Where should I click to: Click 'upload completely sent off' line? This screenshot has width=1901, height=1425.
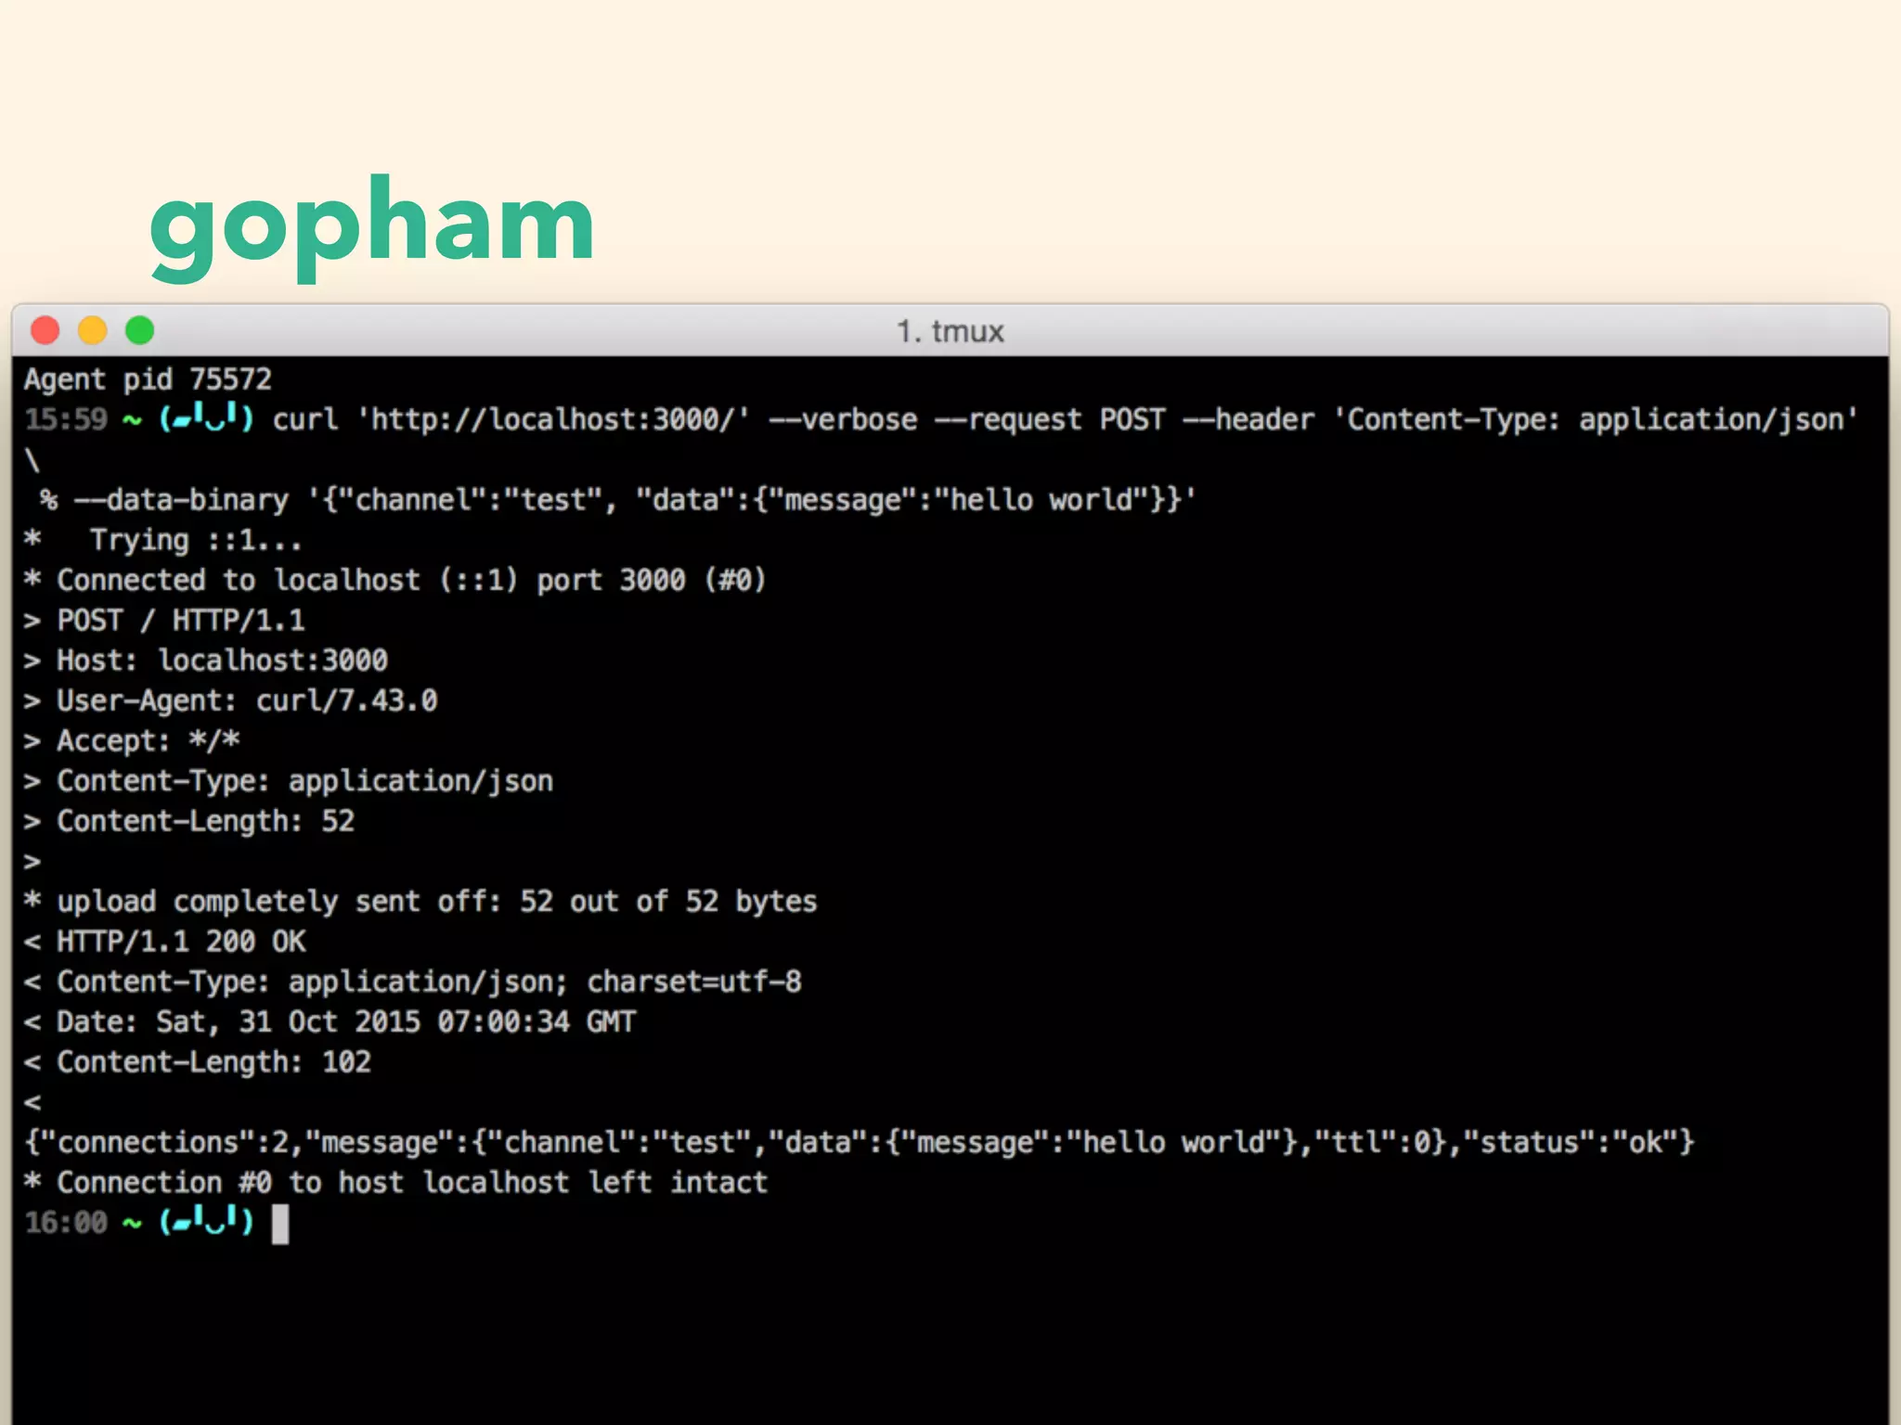click(x=420, y=902)
